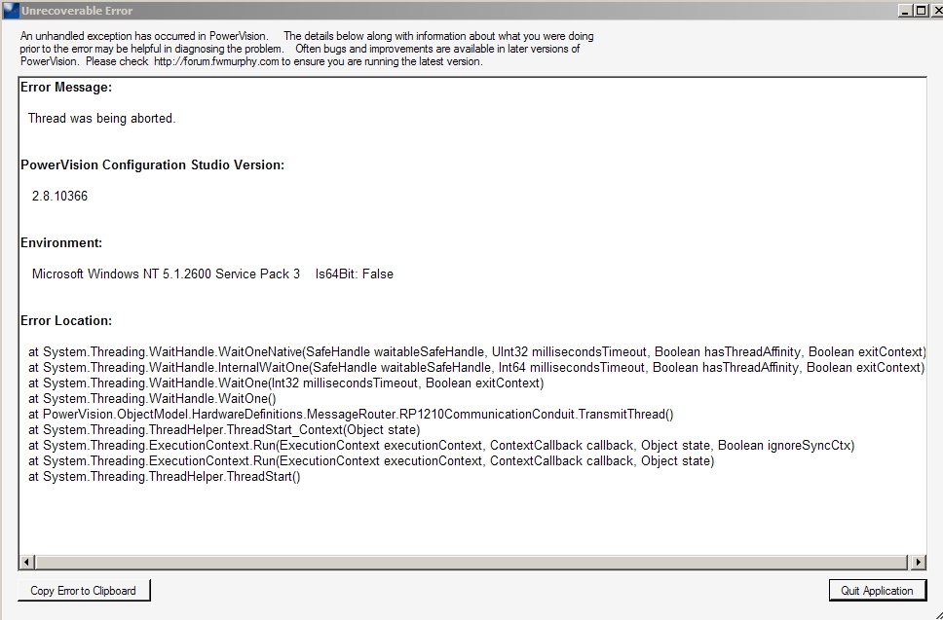The image size is (943, 620).
Task: Click the WaitHandle.WaitOneNative stack trace line
Action: click(476, 352)
